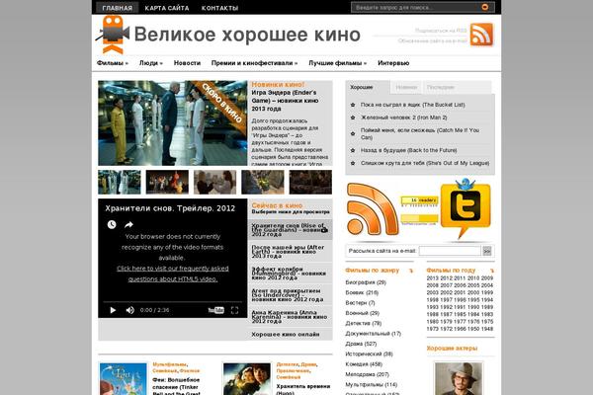Open genre Вестерн (7)
This screenshot has width=593, height=395.
coord(360,303)
